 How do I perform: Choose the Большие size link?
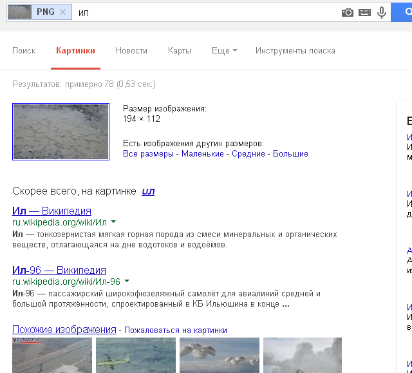click(290, 154)
